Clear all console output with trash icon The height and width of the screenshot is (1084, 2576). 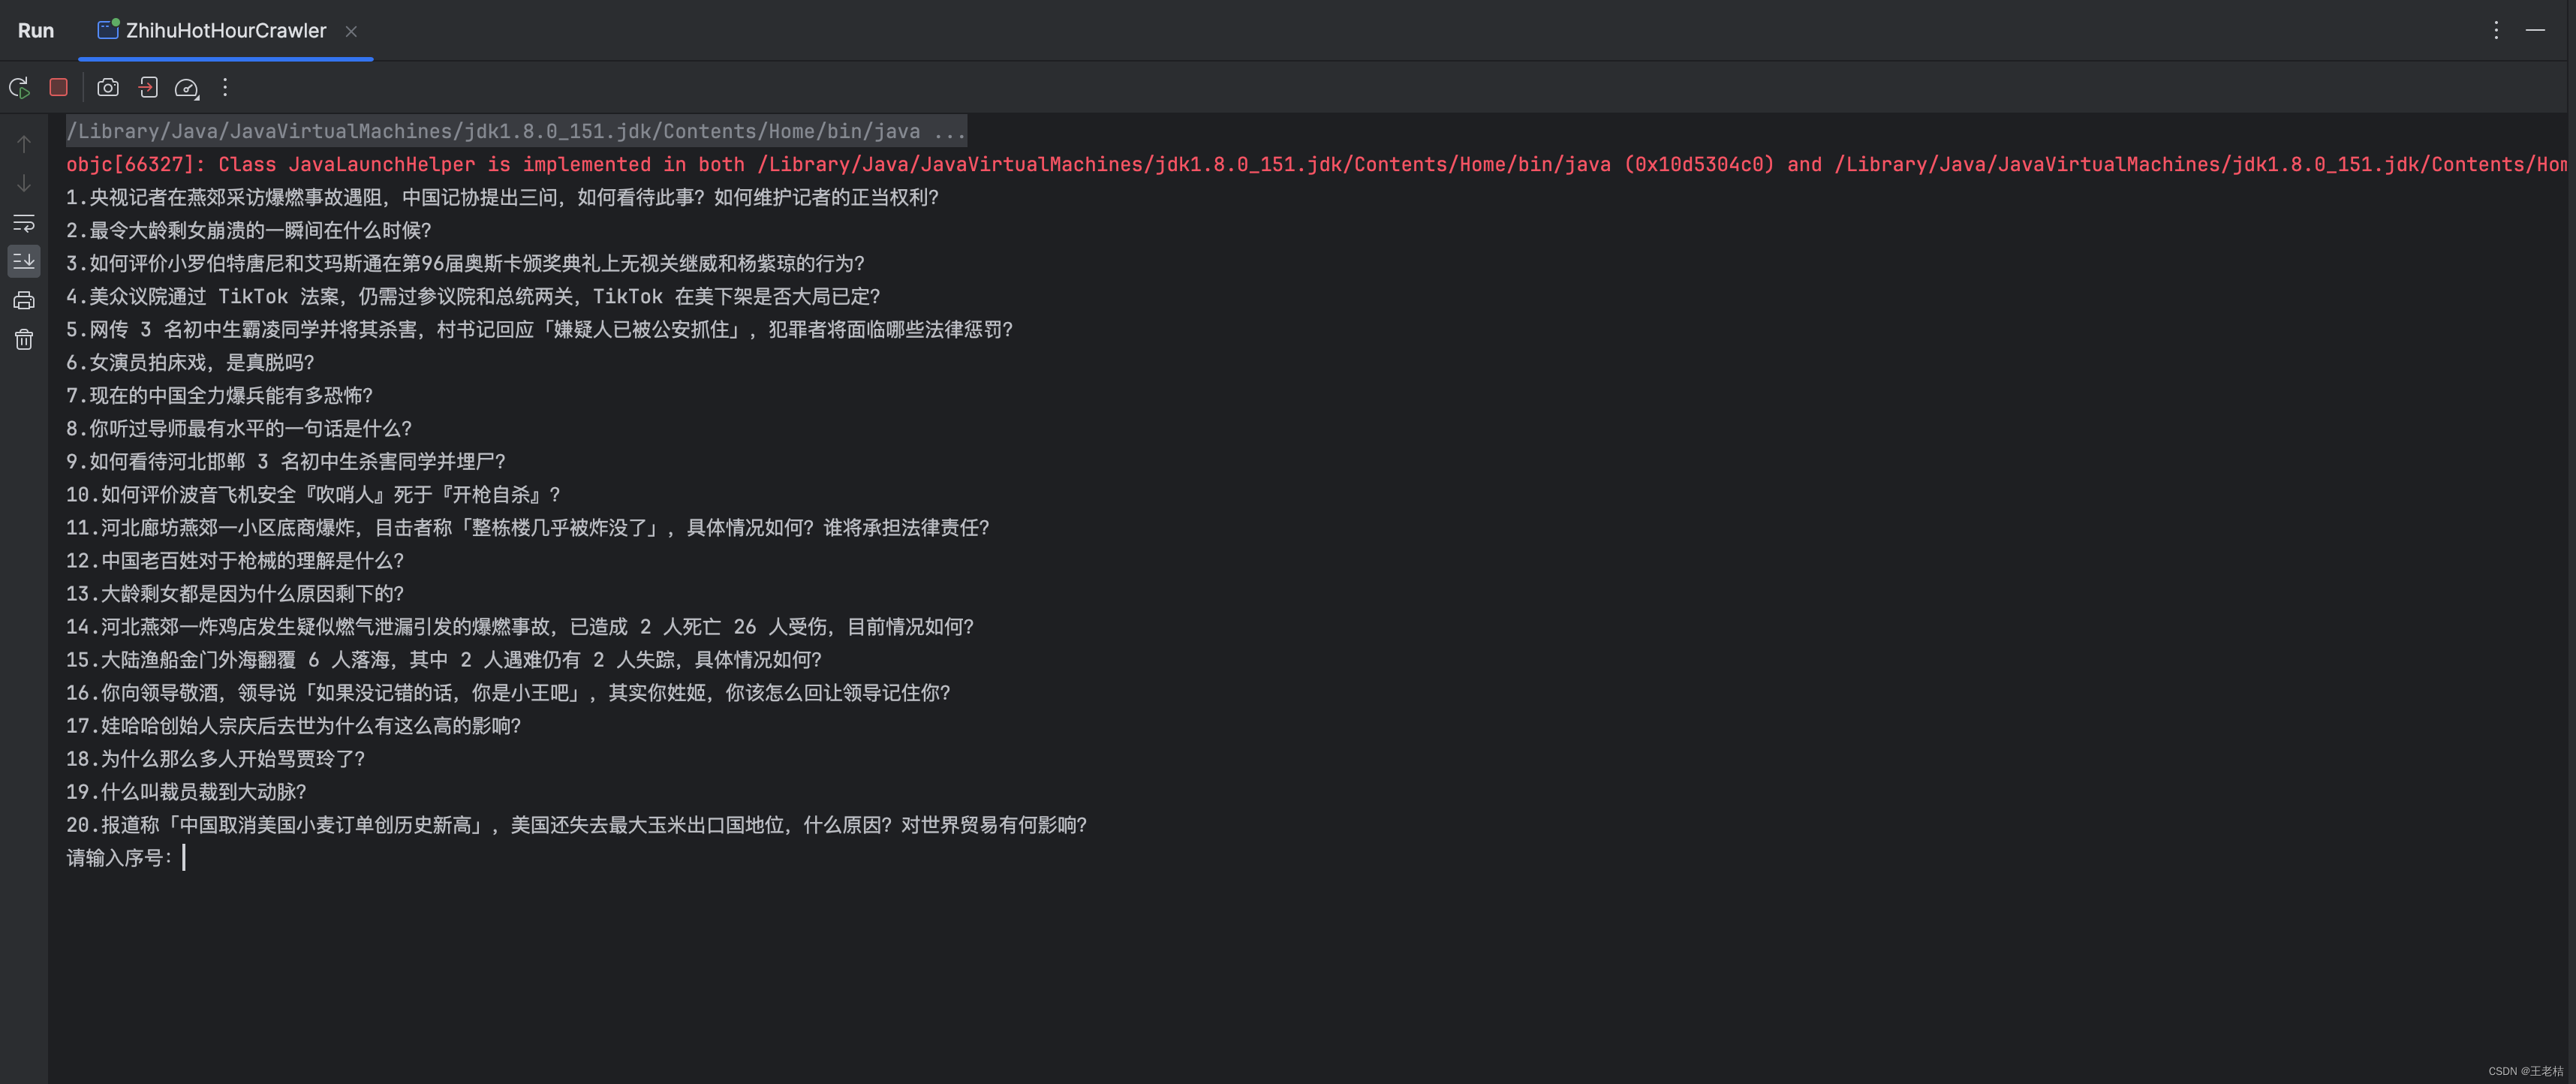24,340
